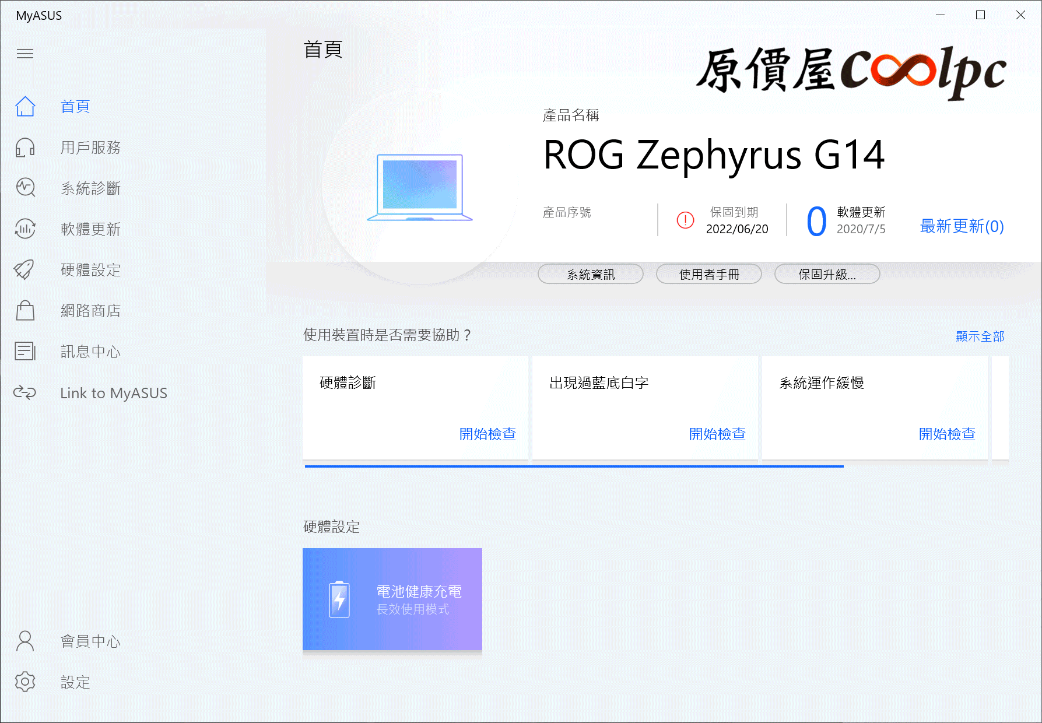Click the headset customer service icon
Image resolution: width=1042 pixels, height=723 pixels.
pos(25,147)
